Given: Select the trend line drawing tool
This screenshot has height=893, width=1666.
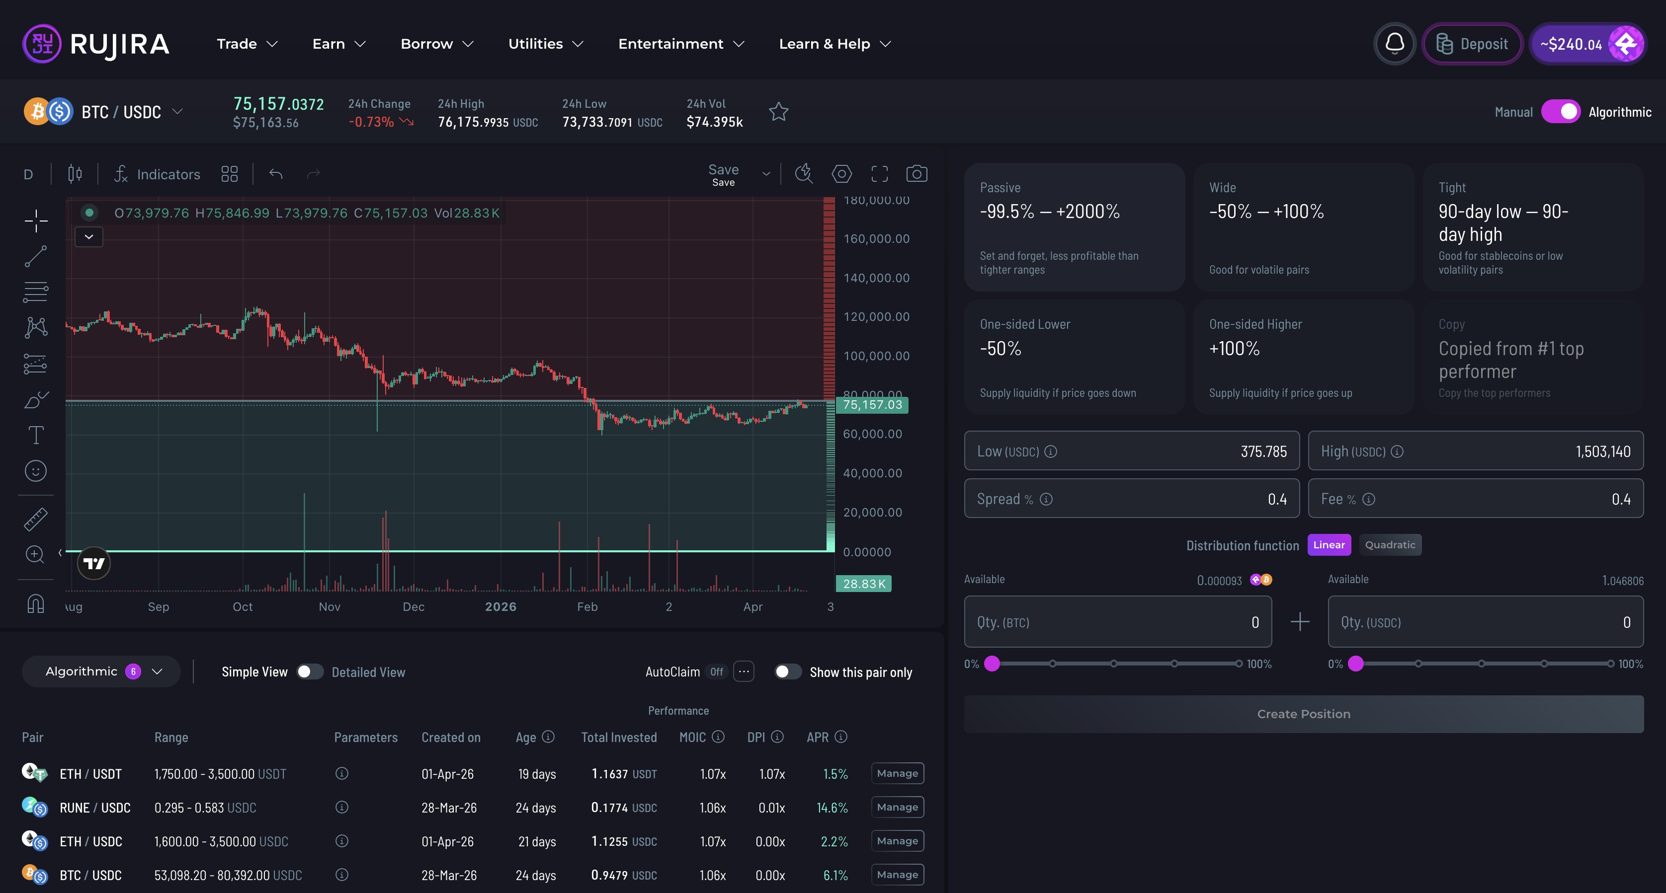Looking at the screenshot, I should pos(36,257).
